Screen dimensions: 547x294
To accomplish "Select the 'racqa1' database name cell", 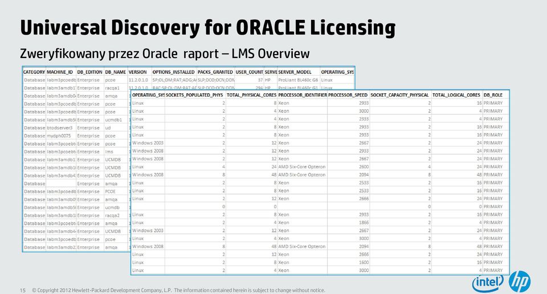I will click(x=112, y=88).
